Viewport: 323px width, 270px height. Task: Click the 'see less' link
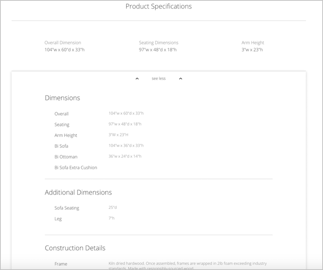pos(159,78)
